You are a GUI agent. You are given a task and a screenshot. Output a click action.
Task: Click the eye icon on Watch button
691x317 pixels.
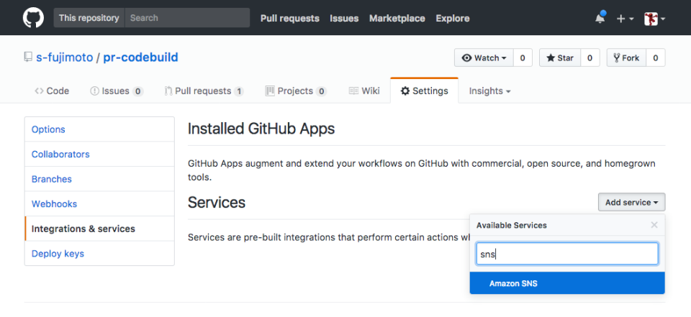point(466,58)
